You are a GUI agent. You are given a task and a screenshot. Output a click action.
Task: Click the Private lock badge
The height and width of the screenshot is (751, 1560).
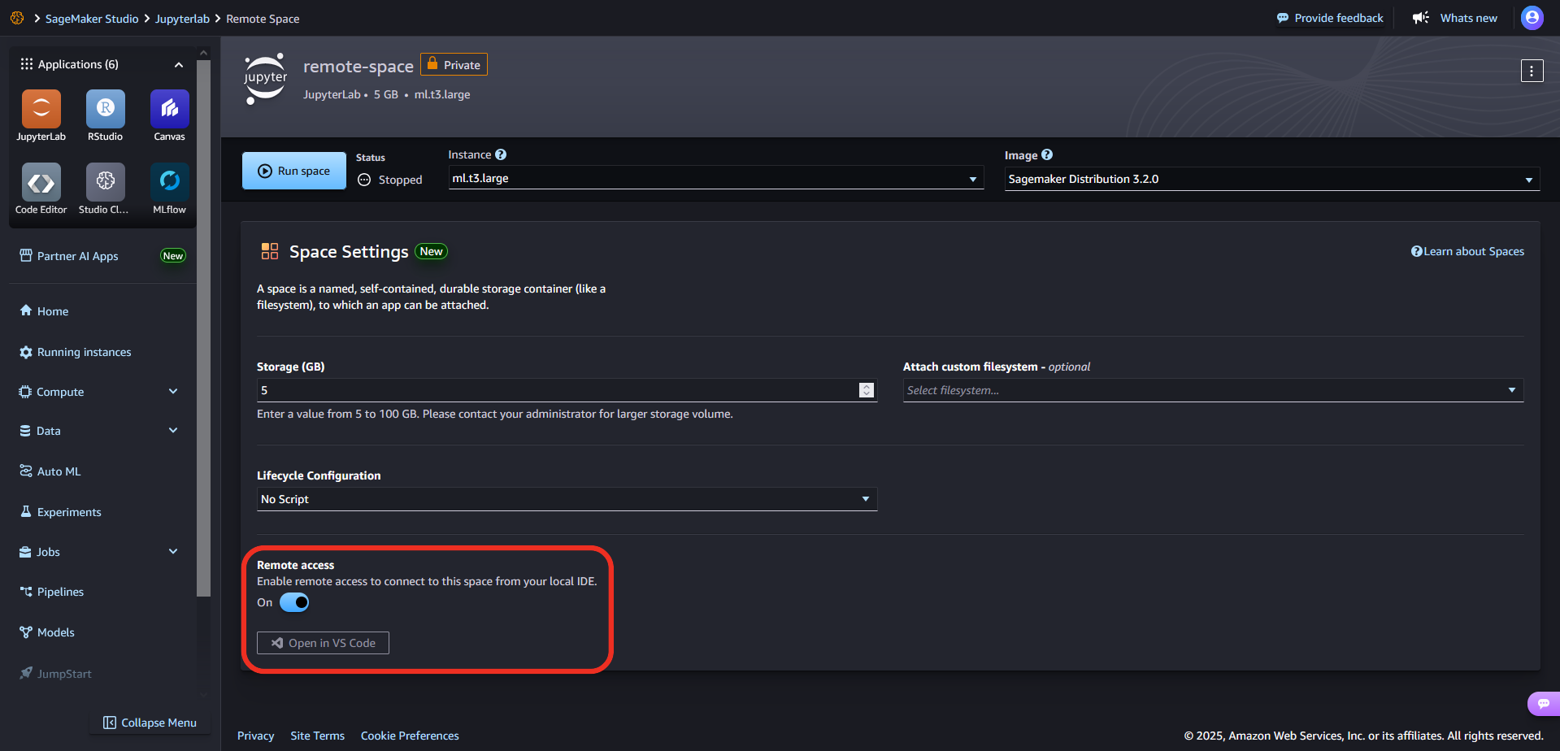pyautogui.click(x=454, y=64)
